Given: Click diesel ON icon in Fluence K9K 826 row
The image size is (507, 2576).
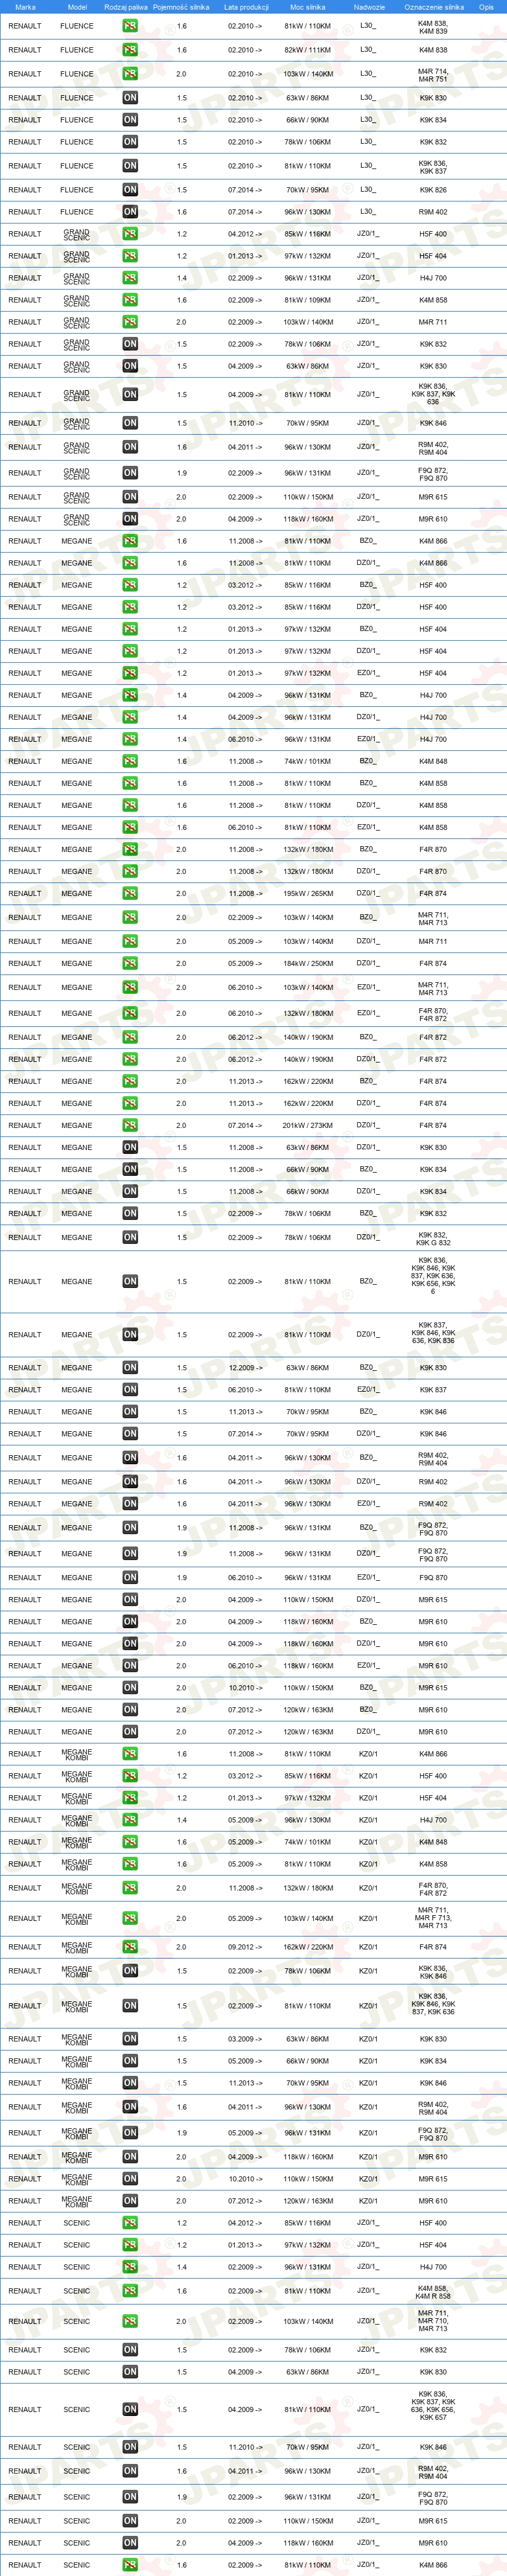Looking at the screenshot, I should (130, 190).
